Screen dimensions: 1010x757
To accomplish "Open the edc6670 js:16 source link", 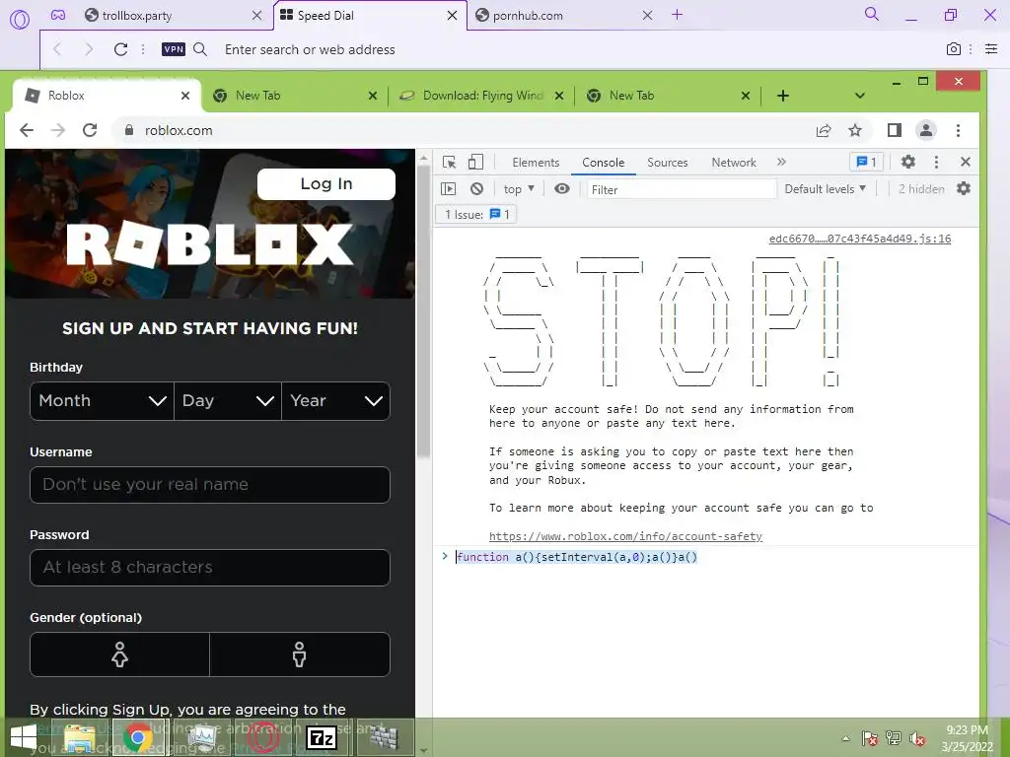I will 859,239.
